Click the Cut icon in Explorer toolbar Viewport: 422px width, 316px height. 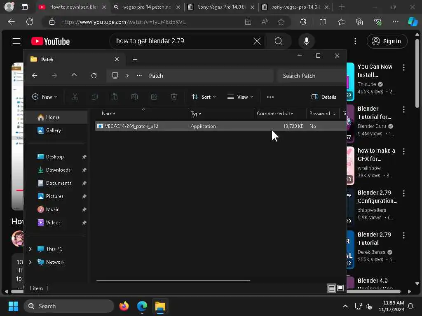point(75,97)
